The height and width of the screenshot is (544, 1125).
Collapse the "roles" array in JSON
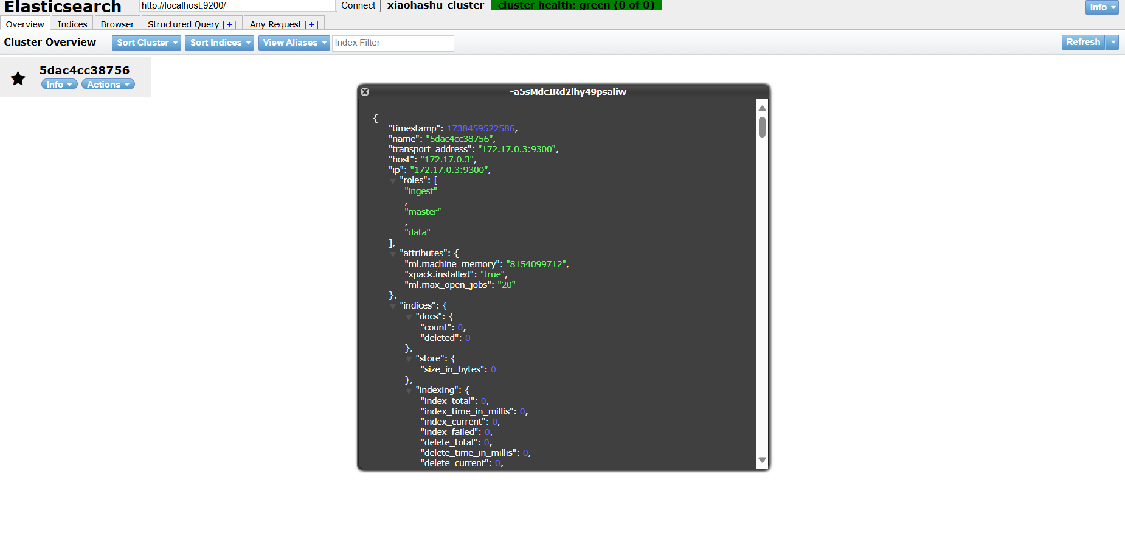point(393,181)
